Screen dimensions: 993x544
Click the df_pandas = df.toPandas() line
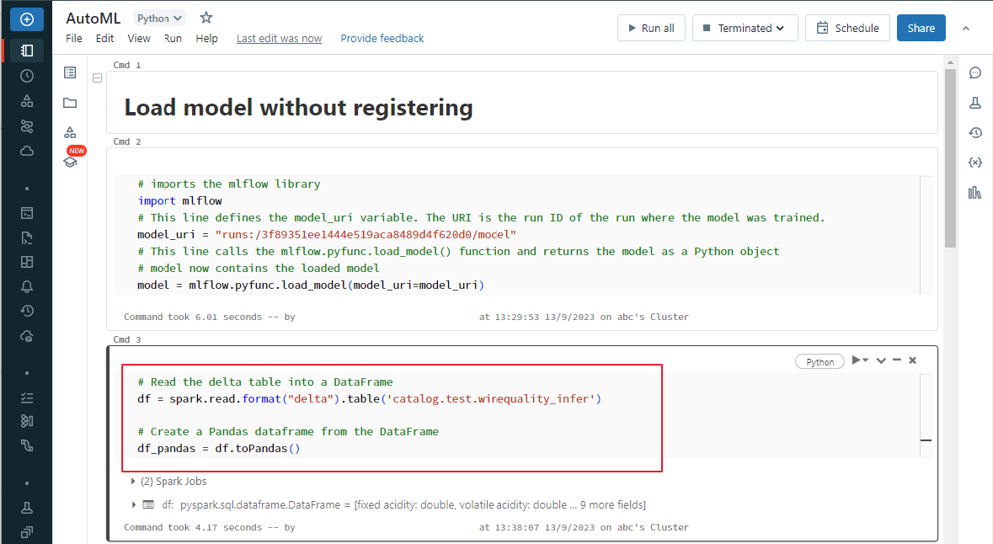218,448
